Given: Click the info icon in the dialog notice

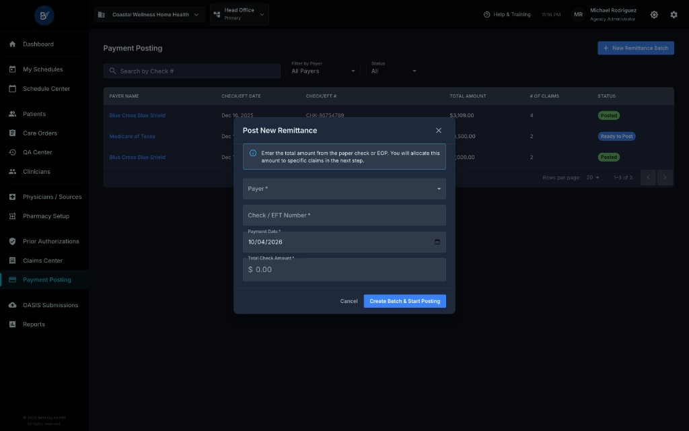Looking at the screenshot, I should (x=253, y=153).
